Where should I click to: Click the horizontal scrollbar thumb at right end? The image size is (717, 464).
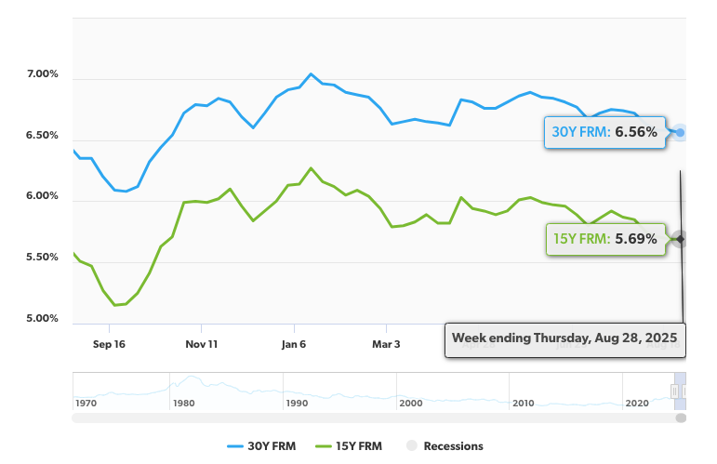(681, 418)
